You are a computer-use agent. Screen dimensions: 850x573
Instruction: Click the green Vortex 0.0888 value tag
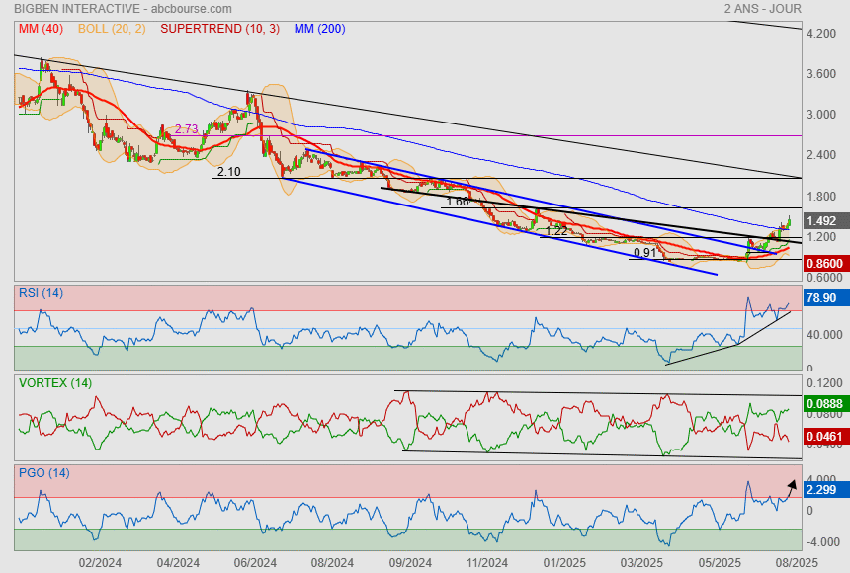tap(823, 403)
